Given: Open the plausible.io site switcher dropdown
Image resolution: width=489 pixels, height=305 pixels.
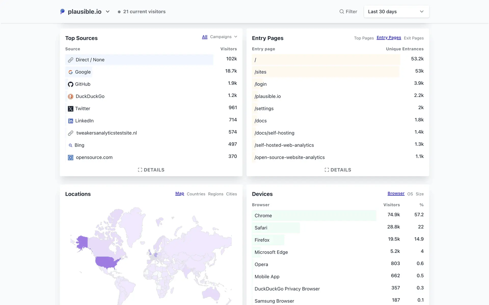Looking at the screenshot, I should coord(107,11).
